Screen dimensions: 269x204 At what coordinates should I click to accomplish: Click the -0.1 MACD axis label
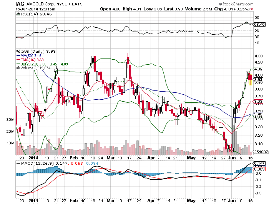(258, 180)
